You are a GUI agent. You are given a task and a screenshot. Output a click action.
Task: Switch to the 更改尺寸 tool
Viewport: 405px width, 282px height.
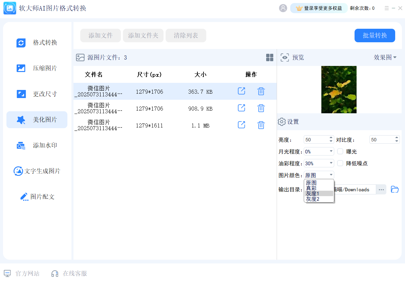[37, 94]
